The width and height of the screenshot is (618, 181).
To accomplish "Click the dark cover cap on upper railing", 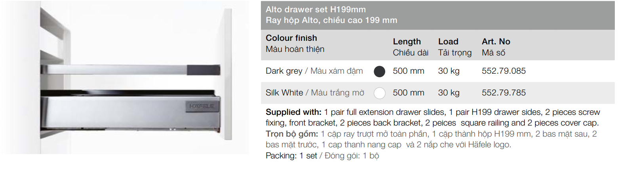I will tap(203, 70).
